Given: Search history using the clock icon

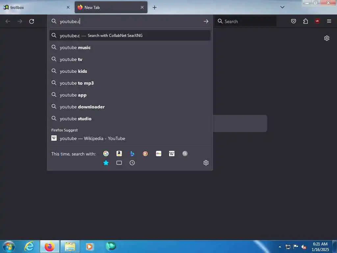Looking at the screenshot, I should [132, 163].
